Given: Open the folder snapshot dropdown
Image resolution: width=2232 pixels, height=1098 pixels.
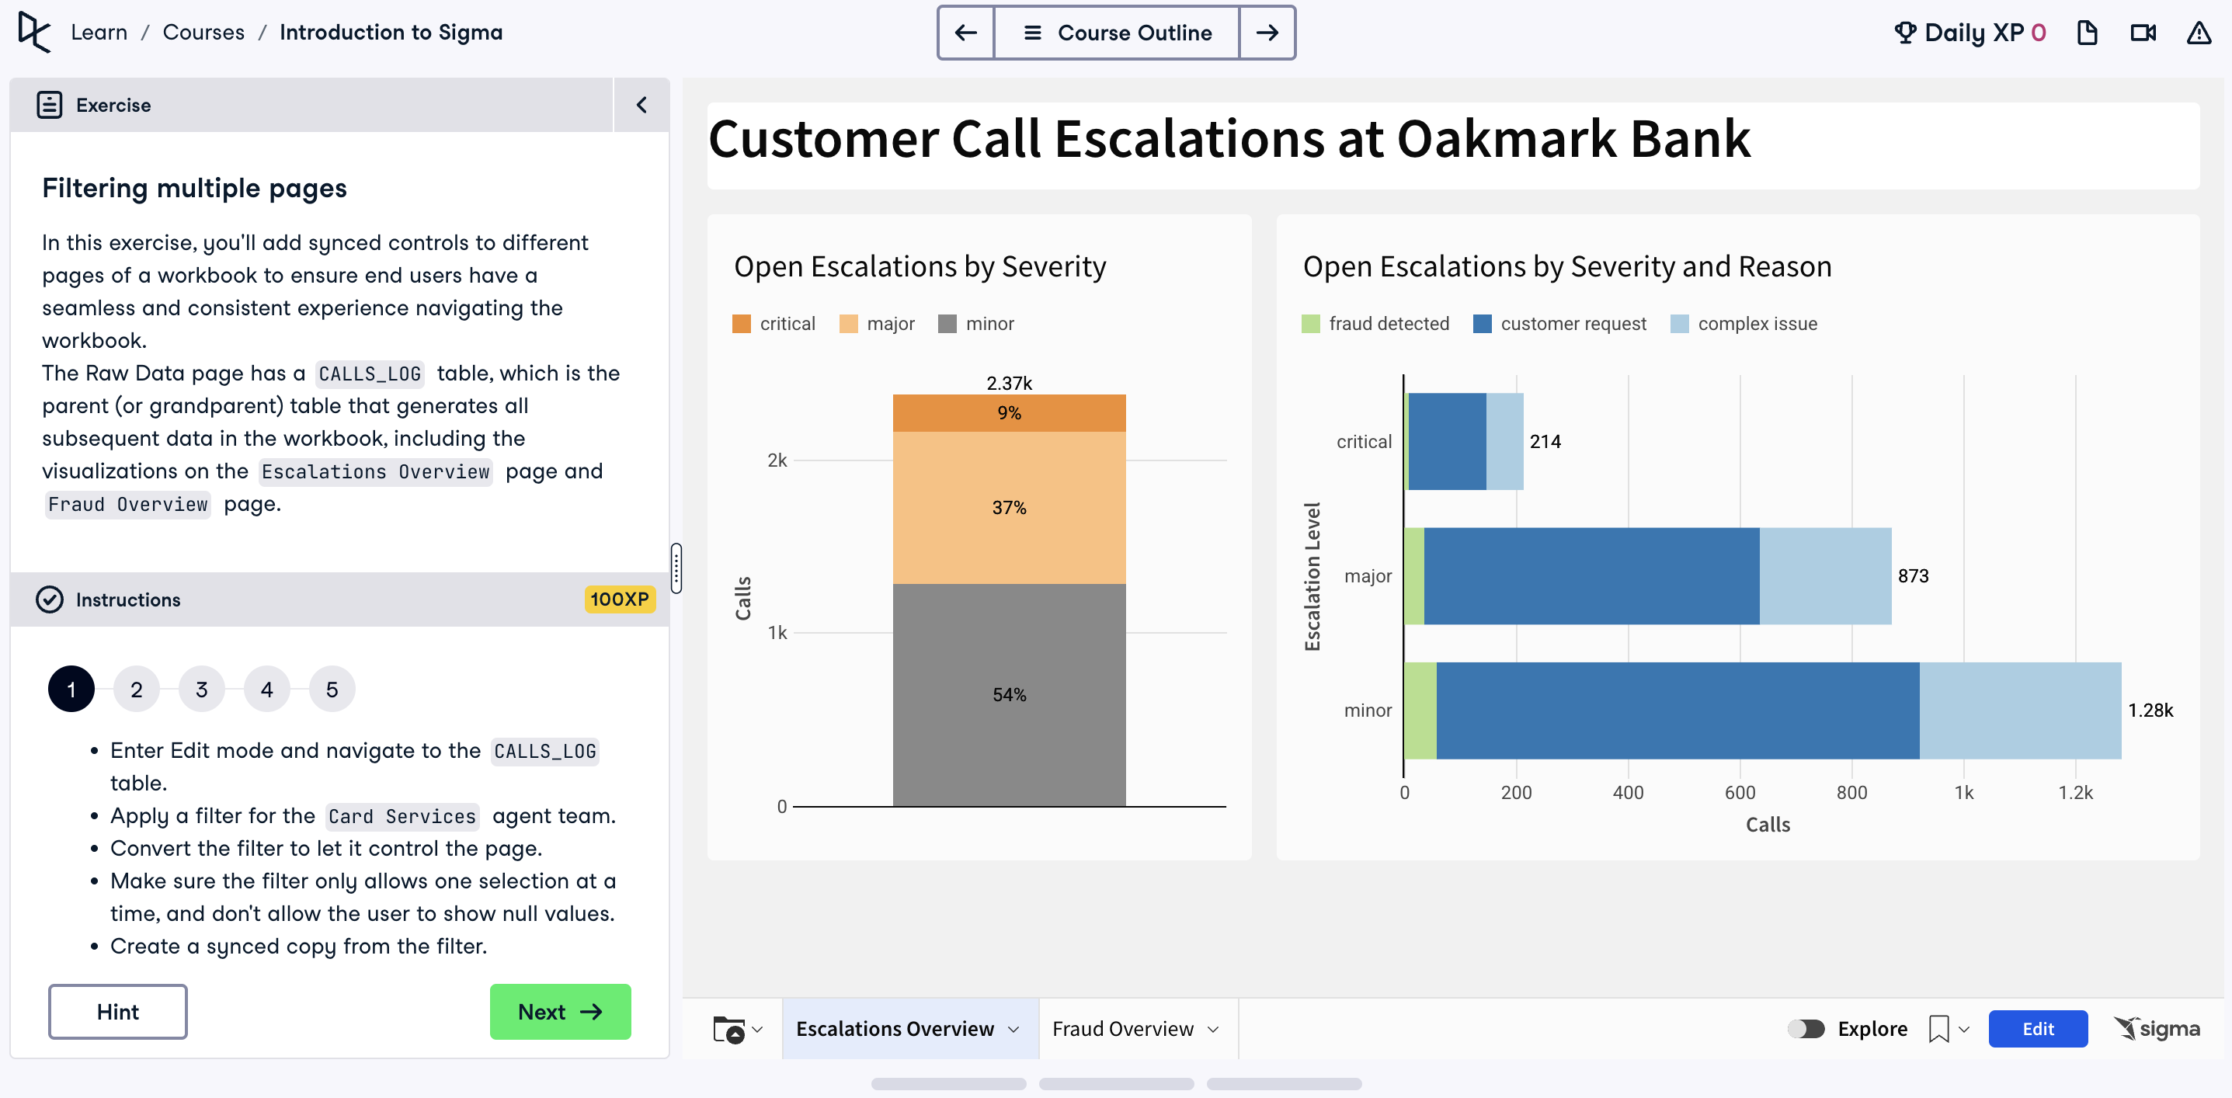Looking at the screenshot, I should [x=737, y=1030].
